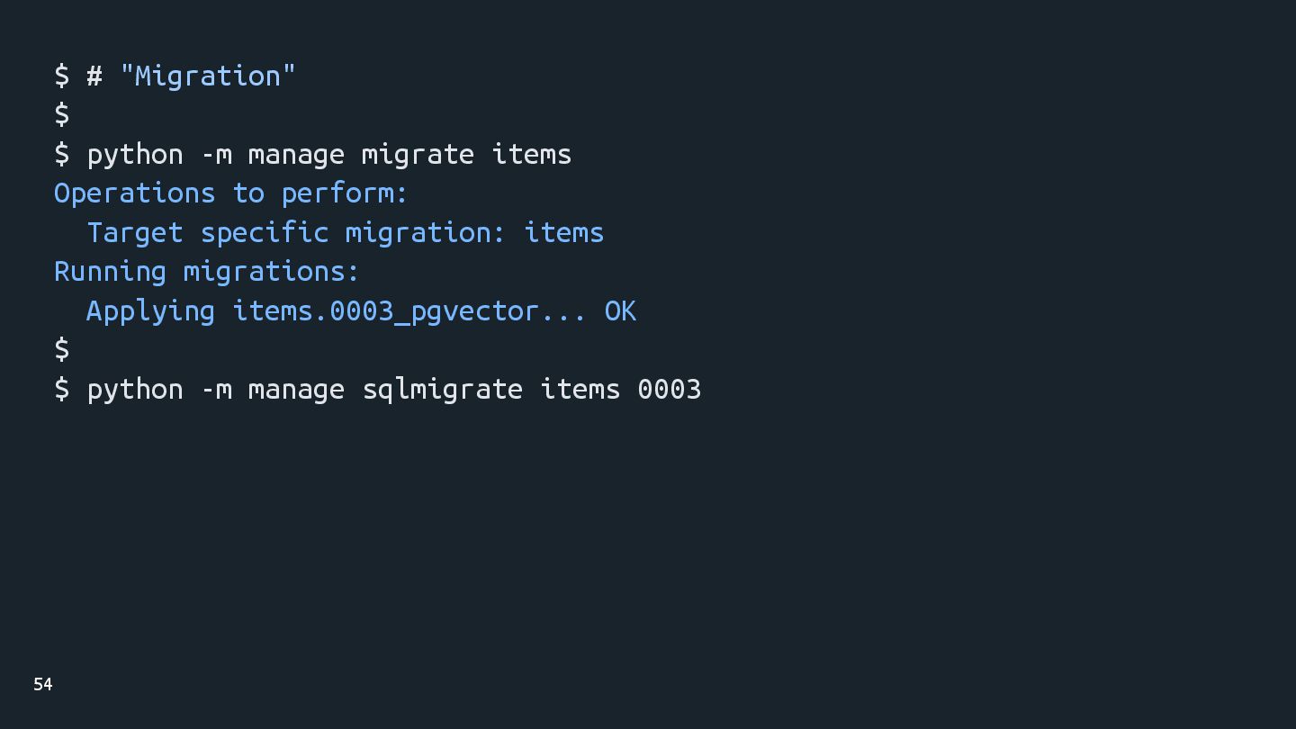Click the dollar prompt before sqlmigrate command
This screenshot has width=1296, height=729.
61,389
